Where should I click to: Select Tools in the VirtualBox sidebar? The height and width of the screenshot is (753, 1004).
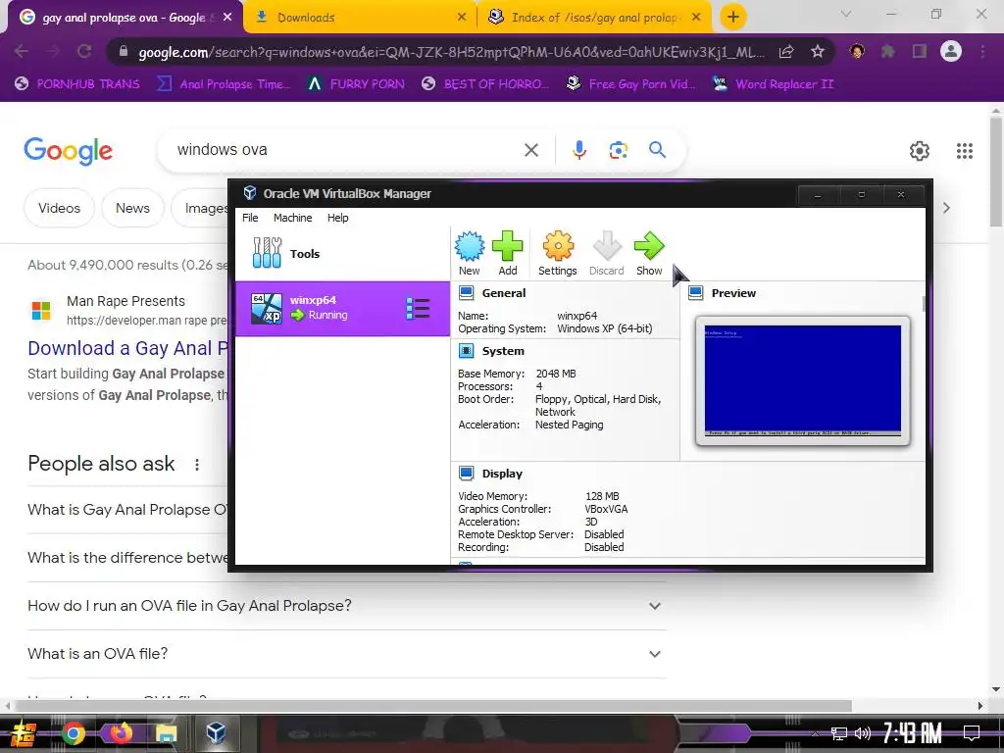pyautogui.click(x=342, y=254)
